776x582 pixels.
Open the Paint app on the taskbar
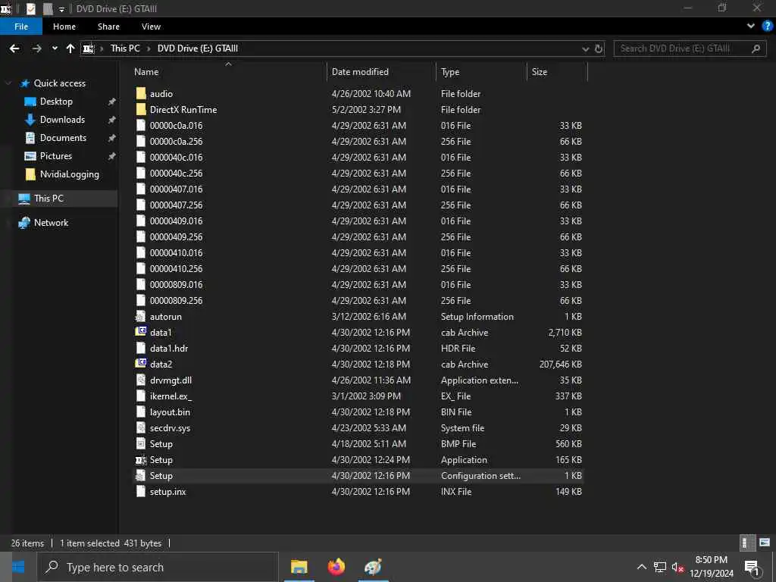point(373,567)
